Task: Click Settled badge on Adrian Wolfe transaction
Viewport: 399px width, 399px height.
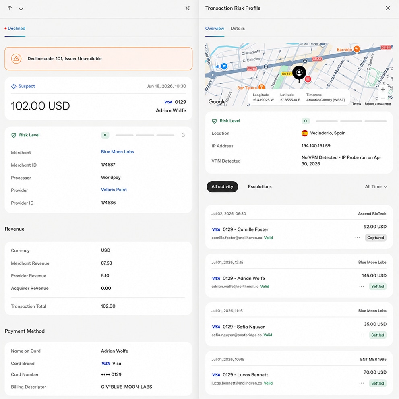Action: pyautogui.click(x=377, y=286)
